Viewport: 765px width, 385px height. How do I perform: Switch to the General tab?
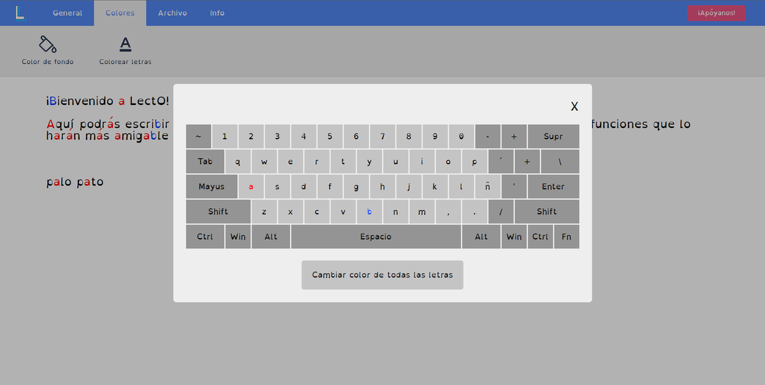tap(68, 13)
